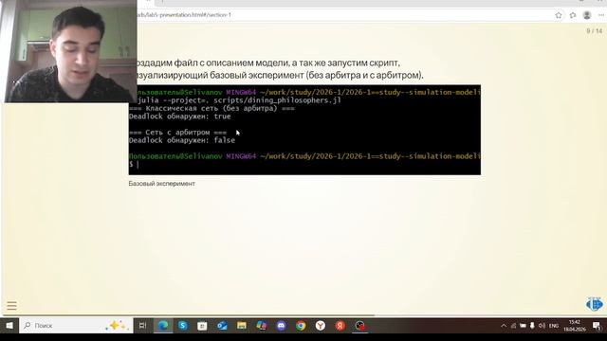Open the notification center icon
607x341 pixels.
[x=597, y=326]
